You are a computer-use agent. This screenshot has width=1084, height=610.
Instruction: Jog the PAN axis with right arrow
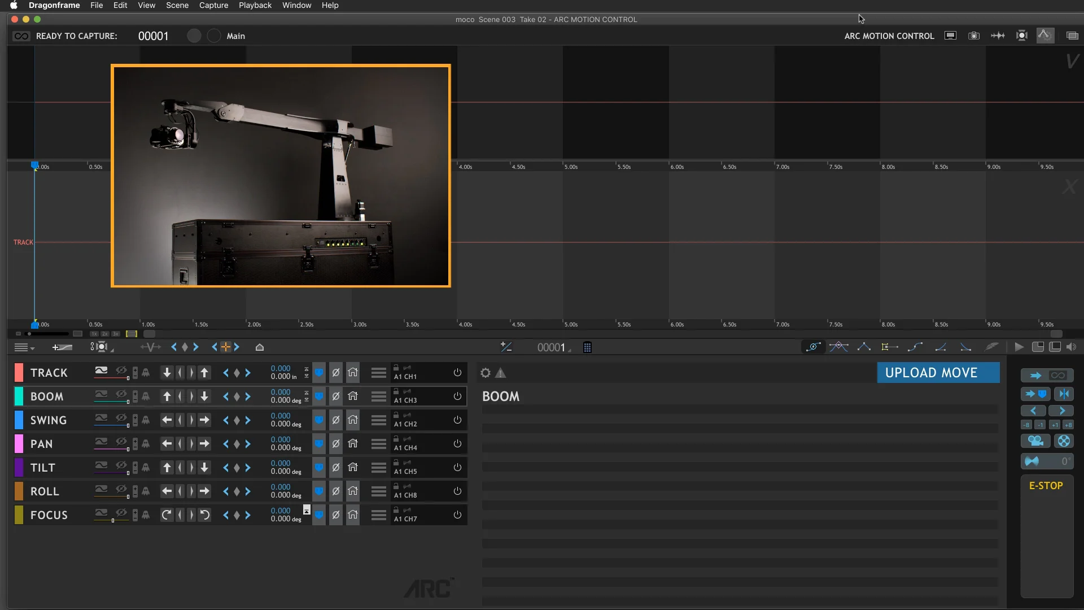(x=204, y=444)
